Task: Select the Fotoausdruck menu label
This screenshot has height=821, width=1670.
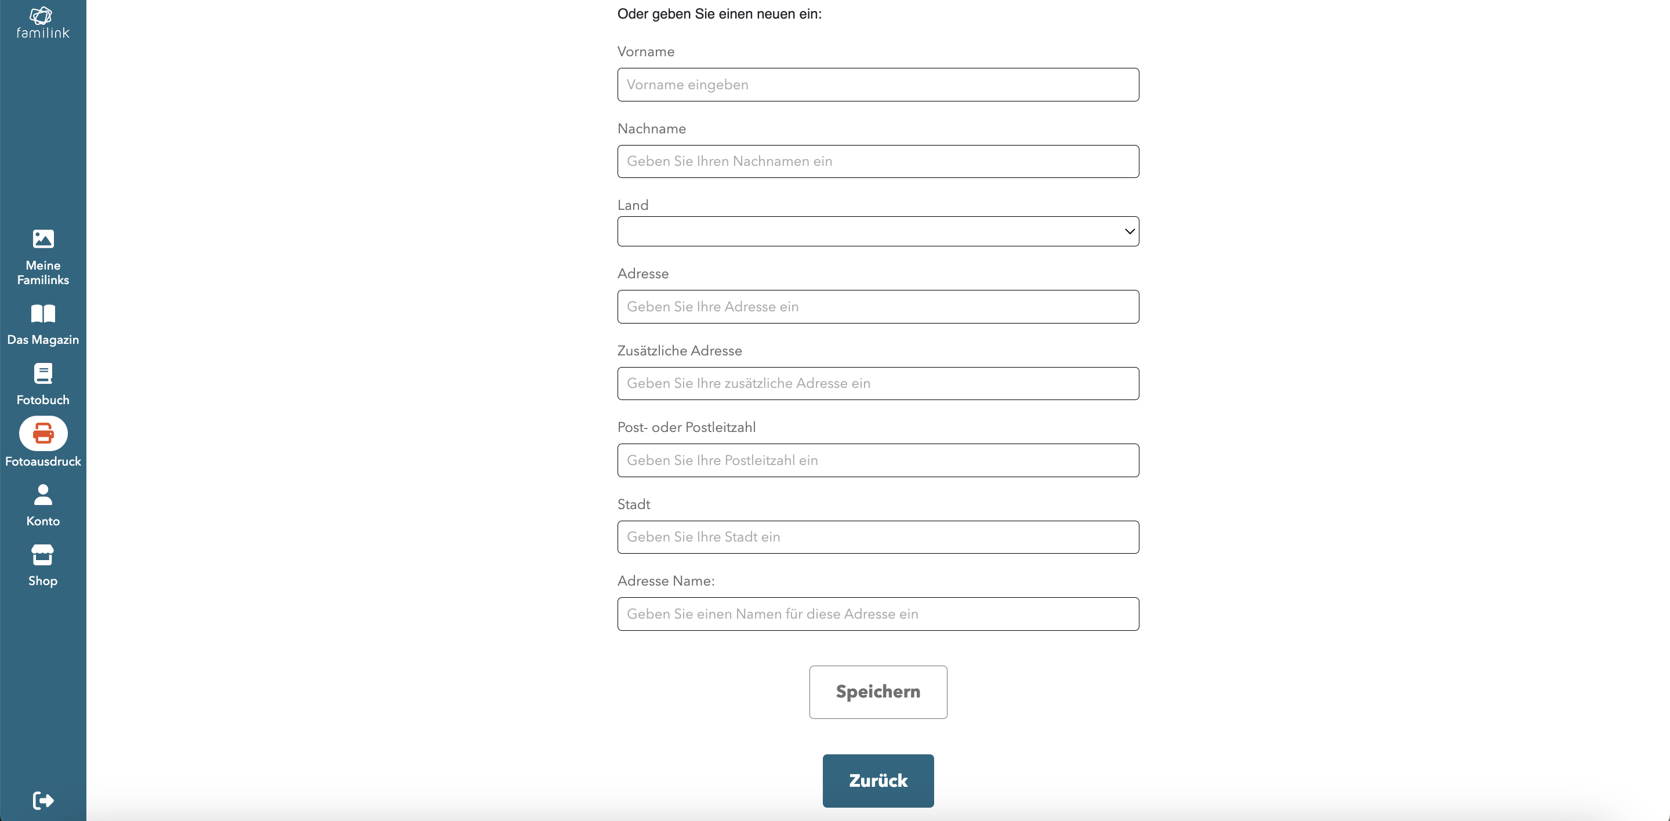Action: point(43,462)
